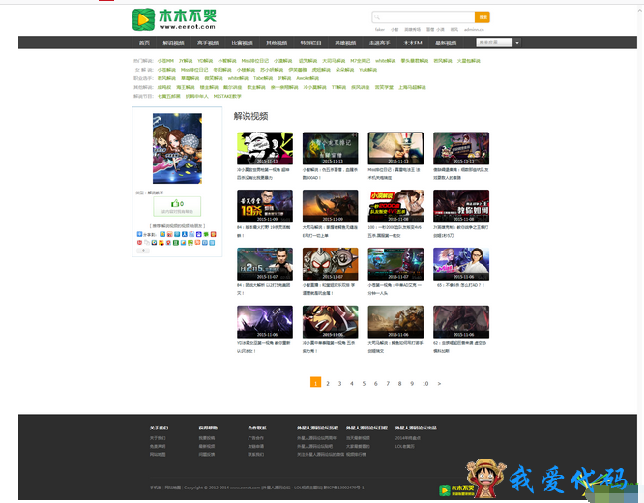
Task: Go to page 3 in pagination
Action: 339,383
